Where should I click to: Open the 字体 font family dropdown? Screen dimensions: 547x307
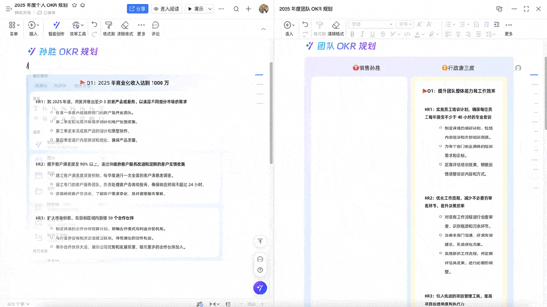pyautogui.click(x=371, y=24)
